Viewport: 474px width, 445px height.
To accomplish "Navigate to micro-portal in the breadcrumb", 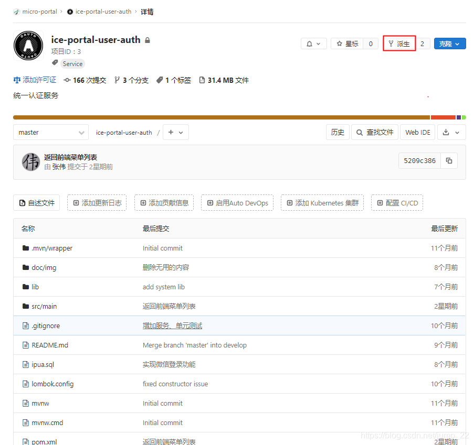I will [39, 11].
